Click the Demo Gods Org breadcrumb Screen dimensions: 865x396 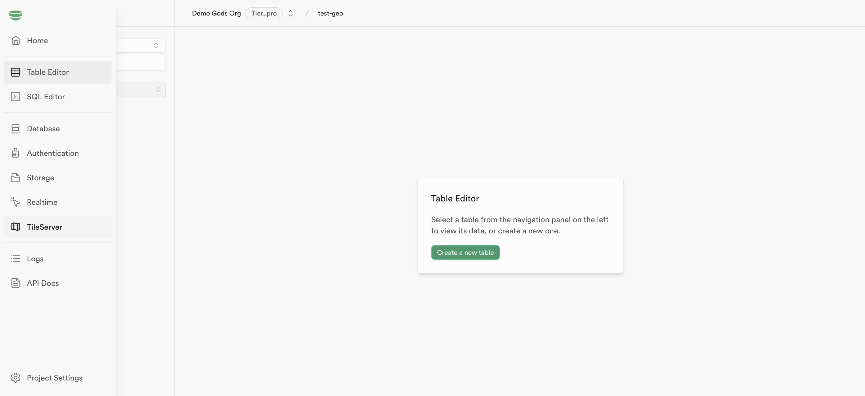pos(216,13)
